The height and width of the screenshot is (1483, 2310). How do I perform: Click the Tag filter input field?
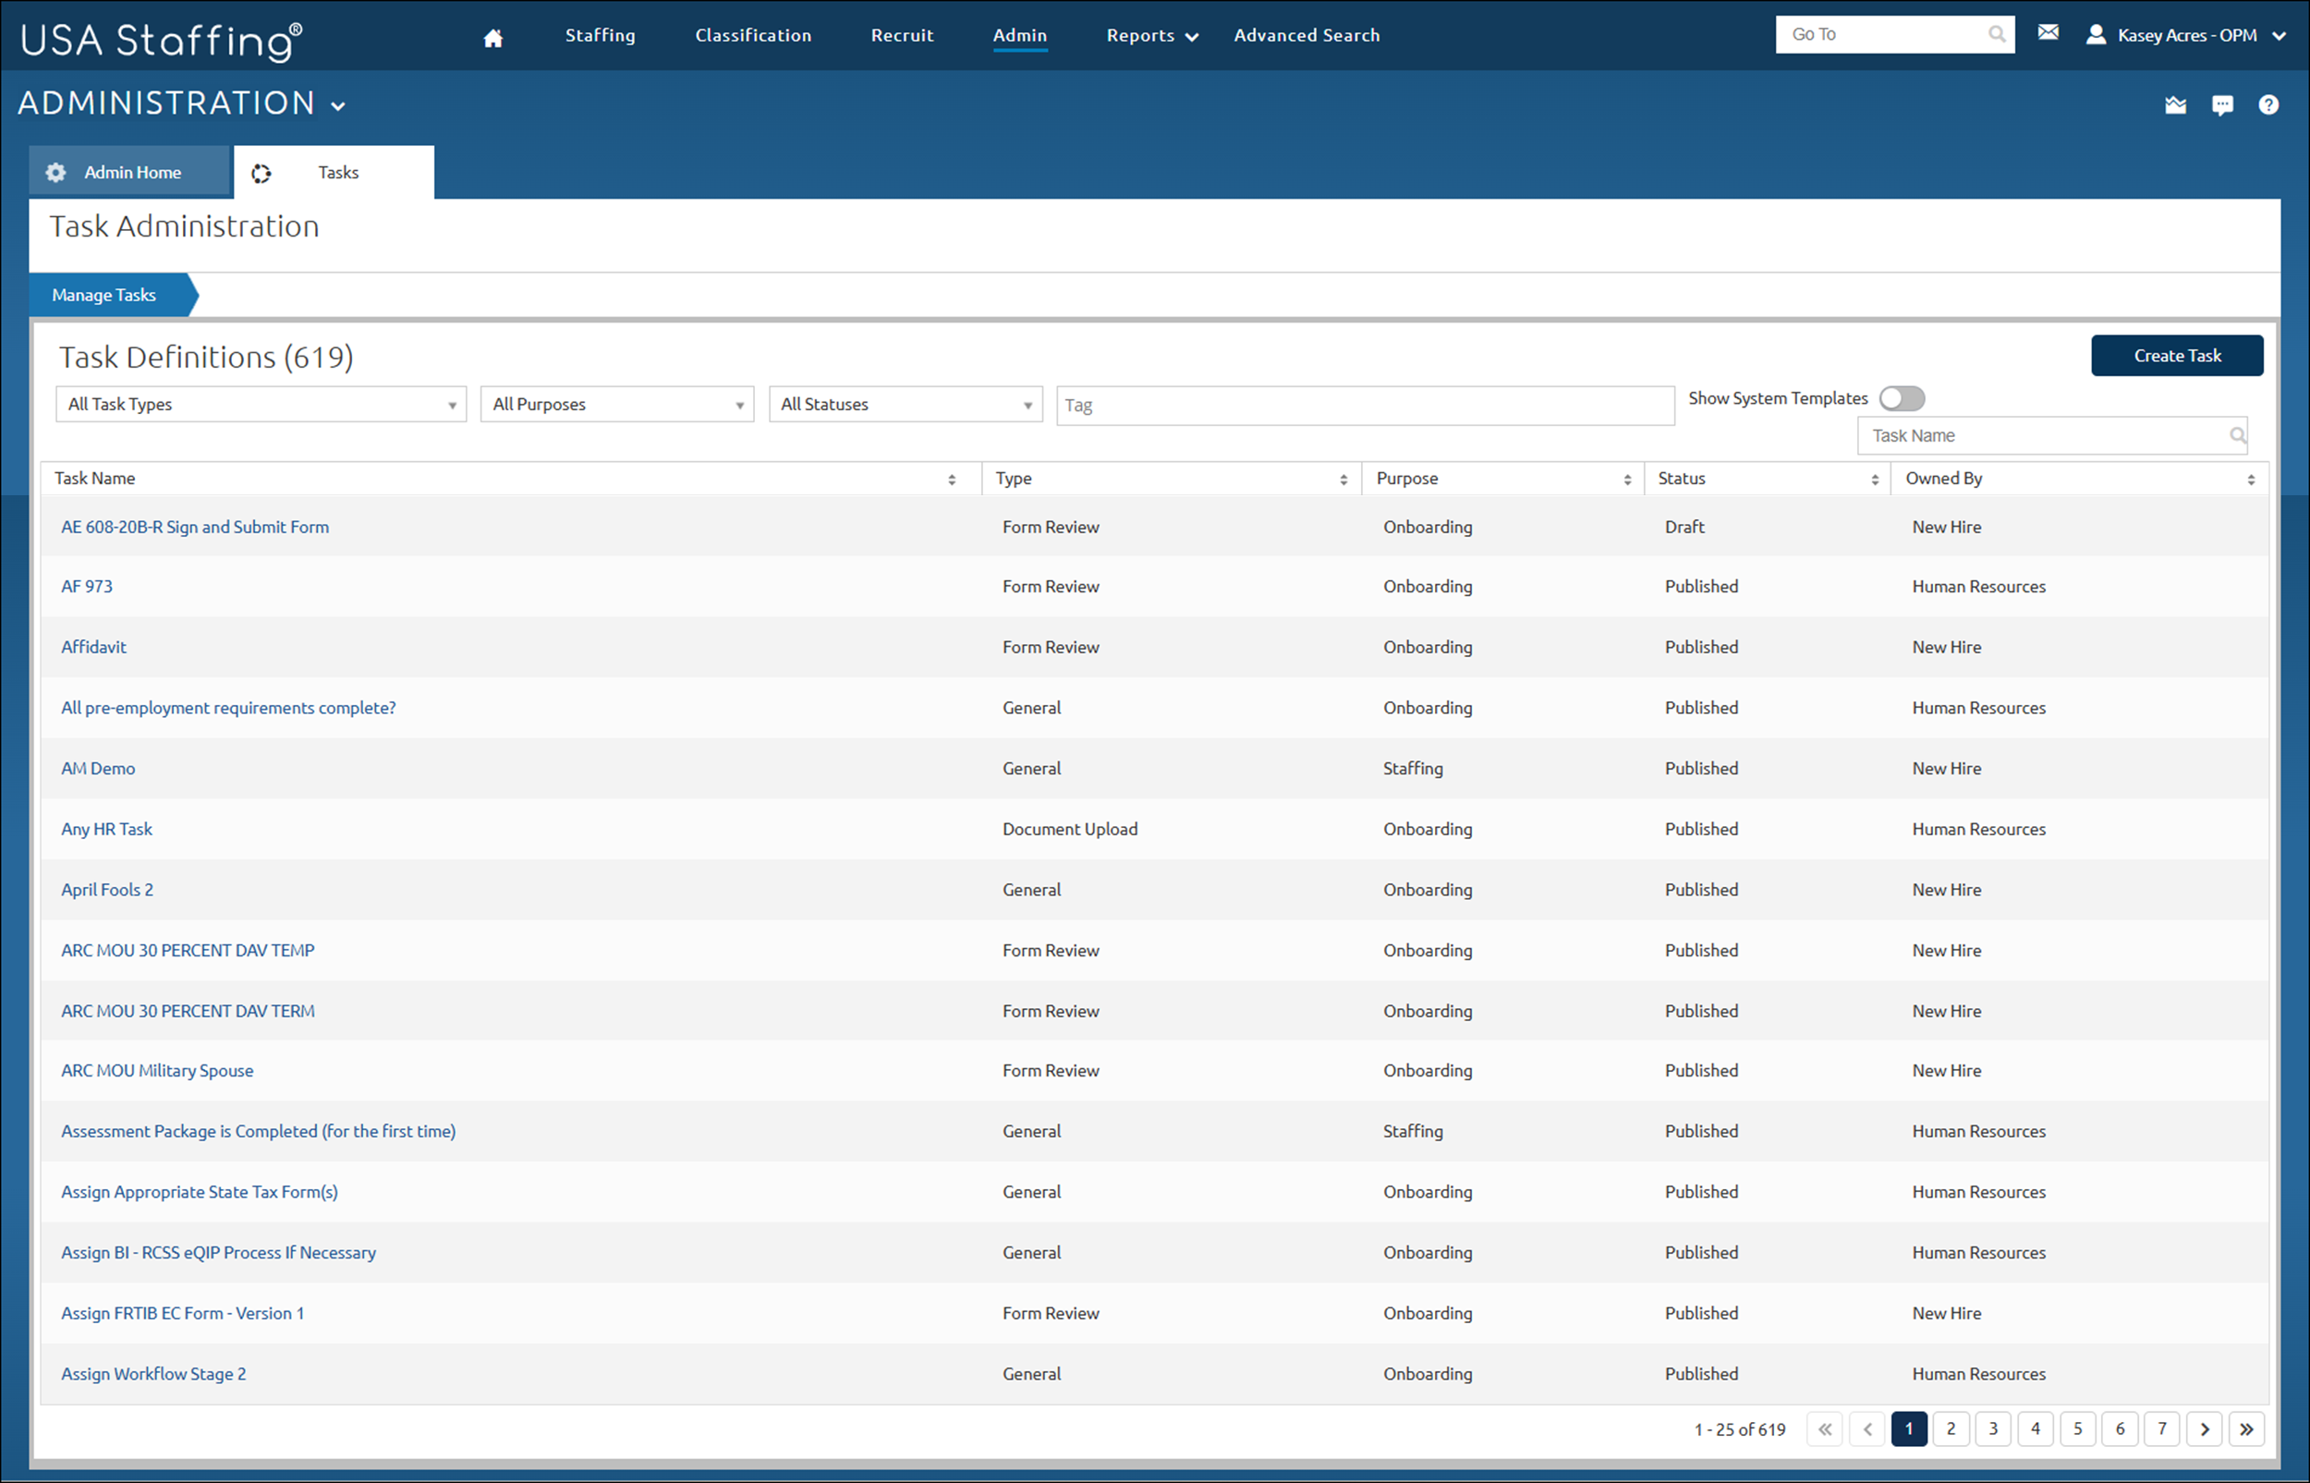1366,406
